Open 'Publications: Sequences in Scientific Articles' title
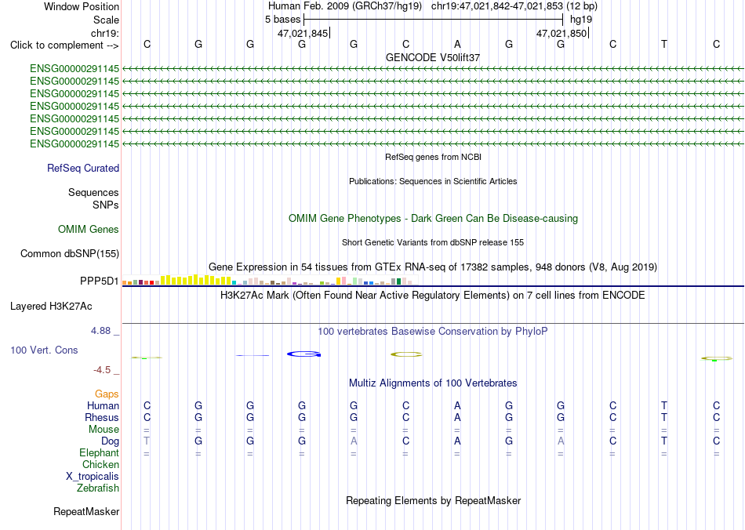The width and height of the screenshot is (745, 530). [x=433, y=181]
